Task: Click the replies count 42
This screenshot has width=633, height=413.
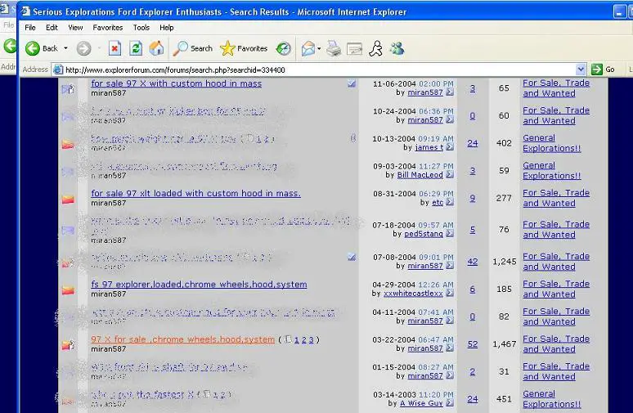Action: coord(473,262)
